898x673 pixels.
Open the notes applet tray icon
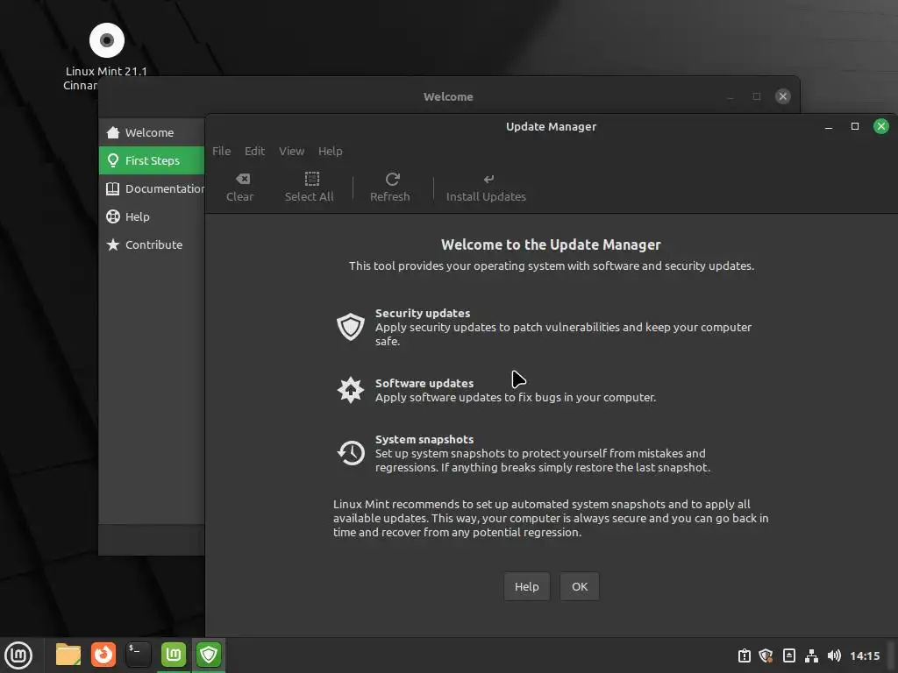[x=788, y=655]
